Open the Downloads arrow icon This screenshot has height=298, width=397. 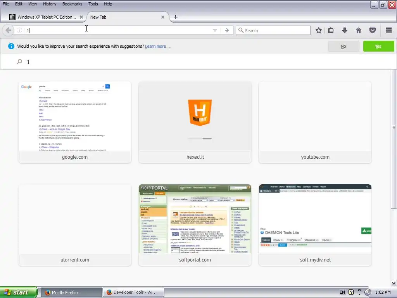345,30
